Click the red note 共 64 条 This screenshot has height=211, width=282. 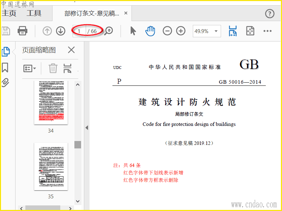point(132,165)
